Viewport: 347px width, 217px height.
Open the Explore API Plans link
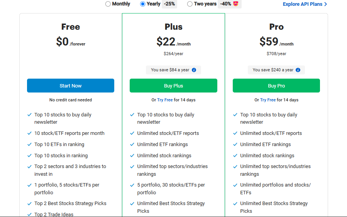303,4
